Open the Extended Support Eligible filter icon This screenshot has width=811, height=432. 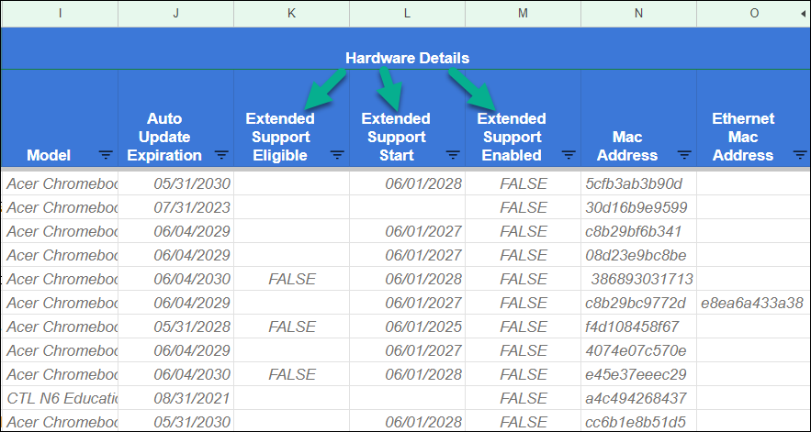(x=337, y=155)
